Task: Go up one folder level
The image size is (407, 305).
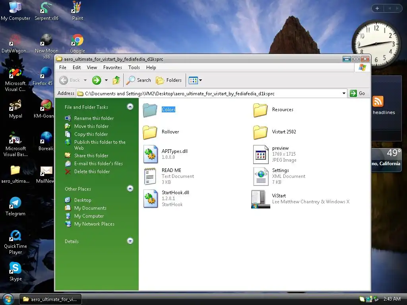Action: pos(116,80)
